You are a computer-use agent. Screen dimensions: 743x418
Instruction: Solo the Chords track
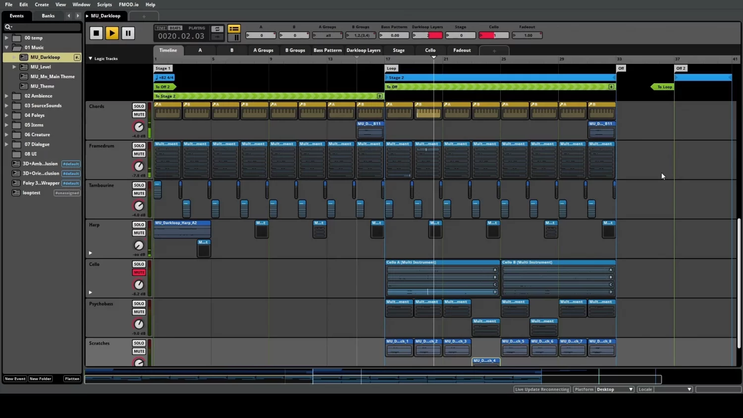pos(139,106)
